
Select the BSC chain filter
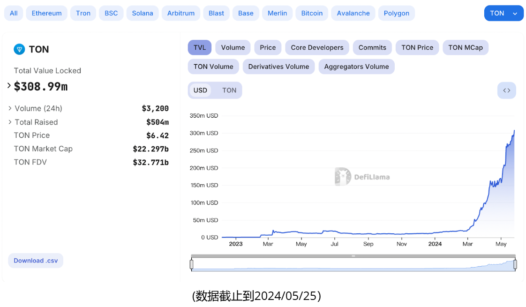point(111,13)
